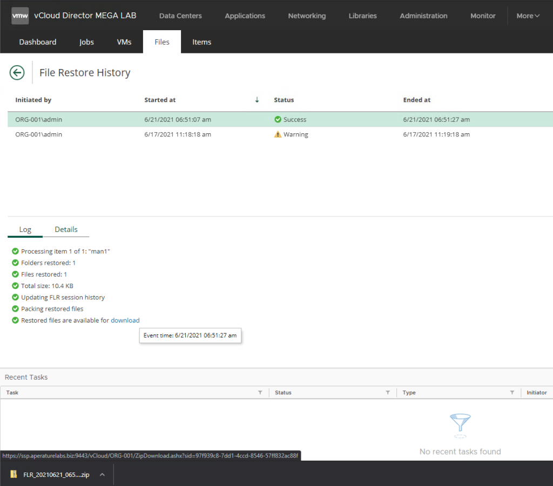This screenshot has height=486, width=553.
Task: Click No recent tasks found text
Action: point(460,451)
